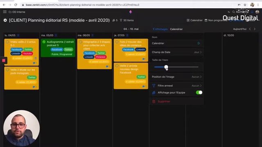262x147 pixels.
Task: Open the hamburger menu in Zenkit header
Action: (x=5, y=12)
